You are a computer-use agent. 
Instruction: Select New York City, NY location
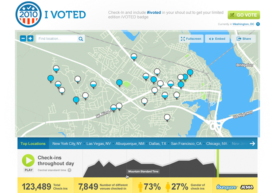(x=67, y=144)
